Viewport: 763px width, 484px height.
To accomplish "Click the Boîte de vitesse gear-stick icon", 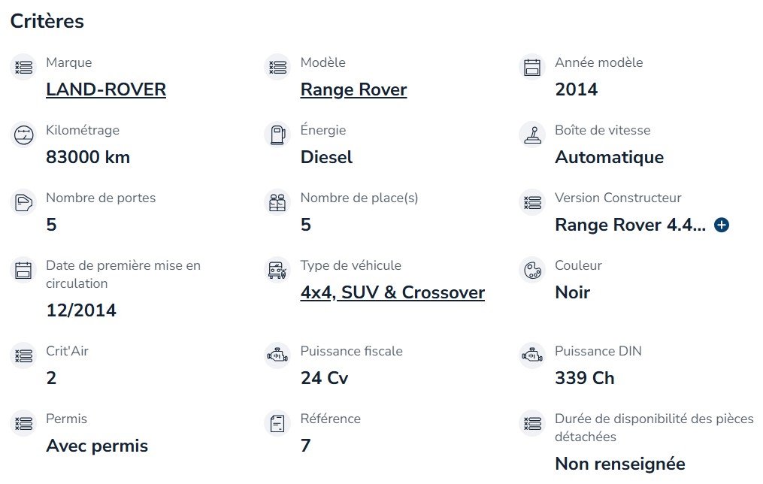I will coord(532,135).
